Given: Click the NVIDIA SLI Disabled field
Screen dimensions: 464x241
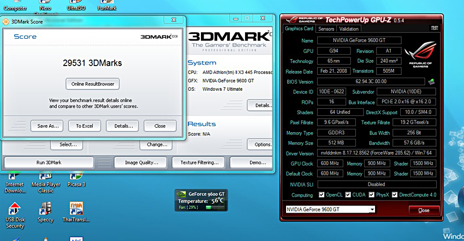Looking at the screenshot, I should (x=377, y=184).
